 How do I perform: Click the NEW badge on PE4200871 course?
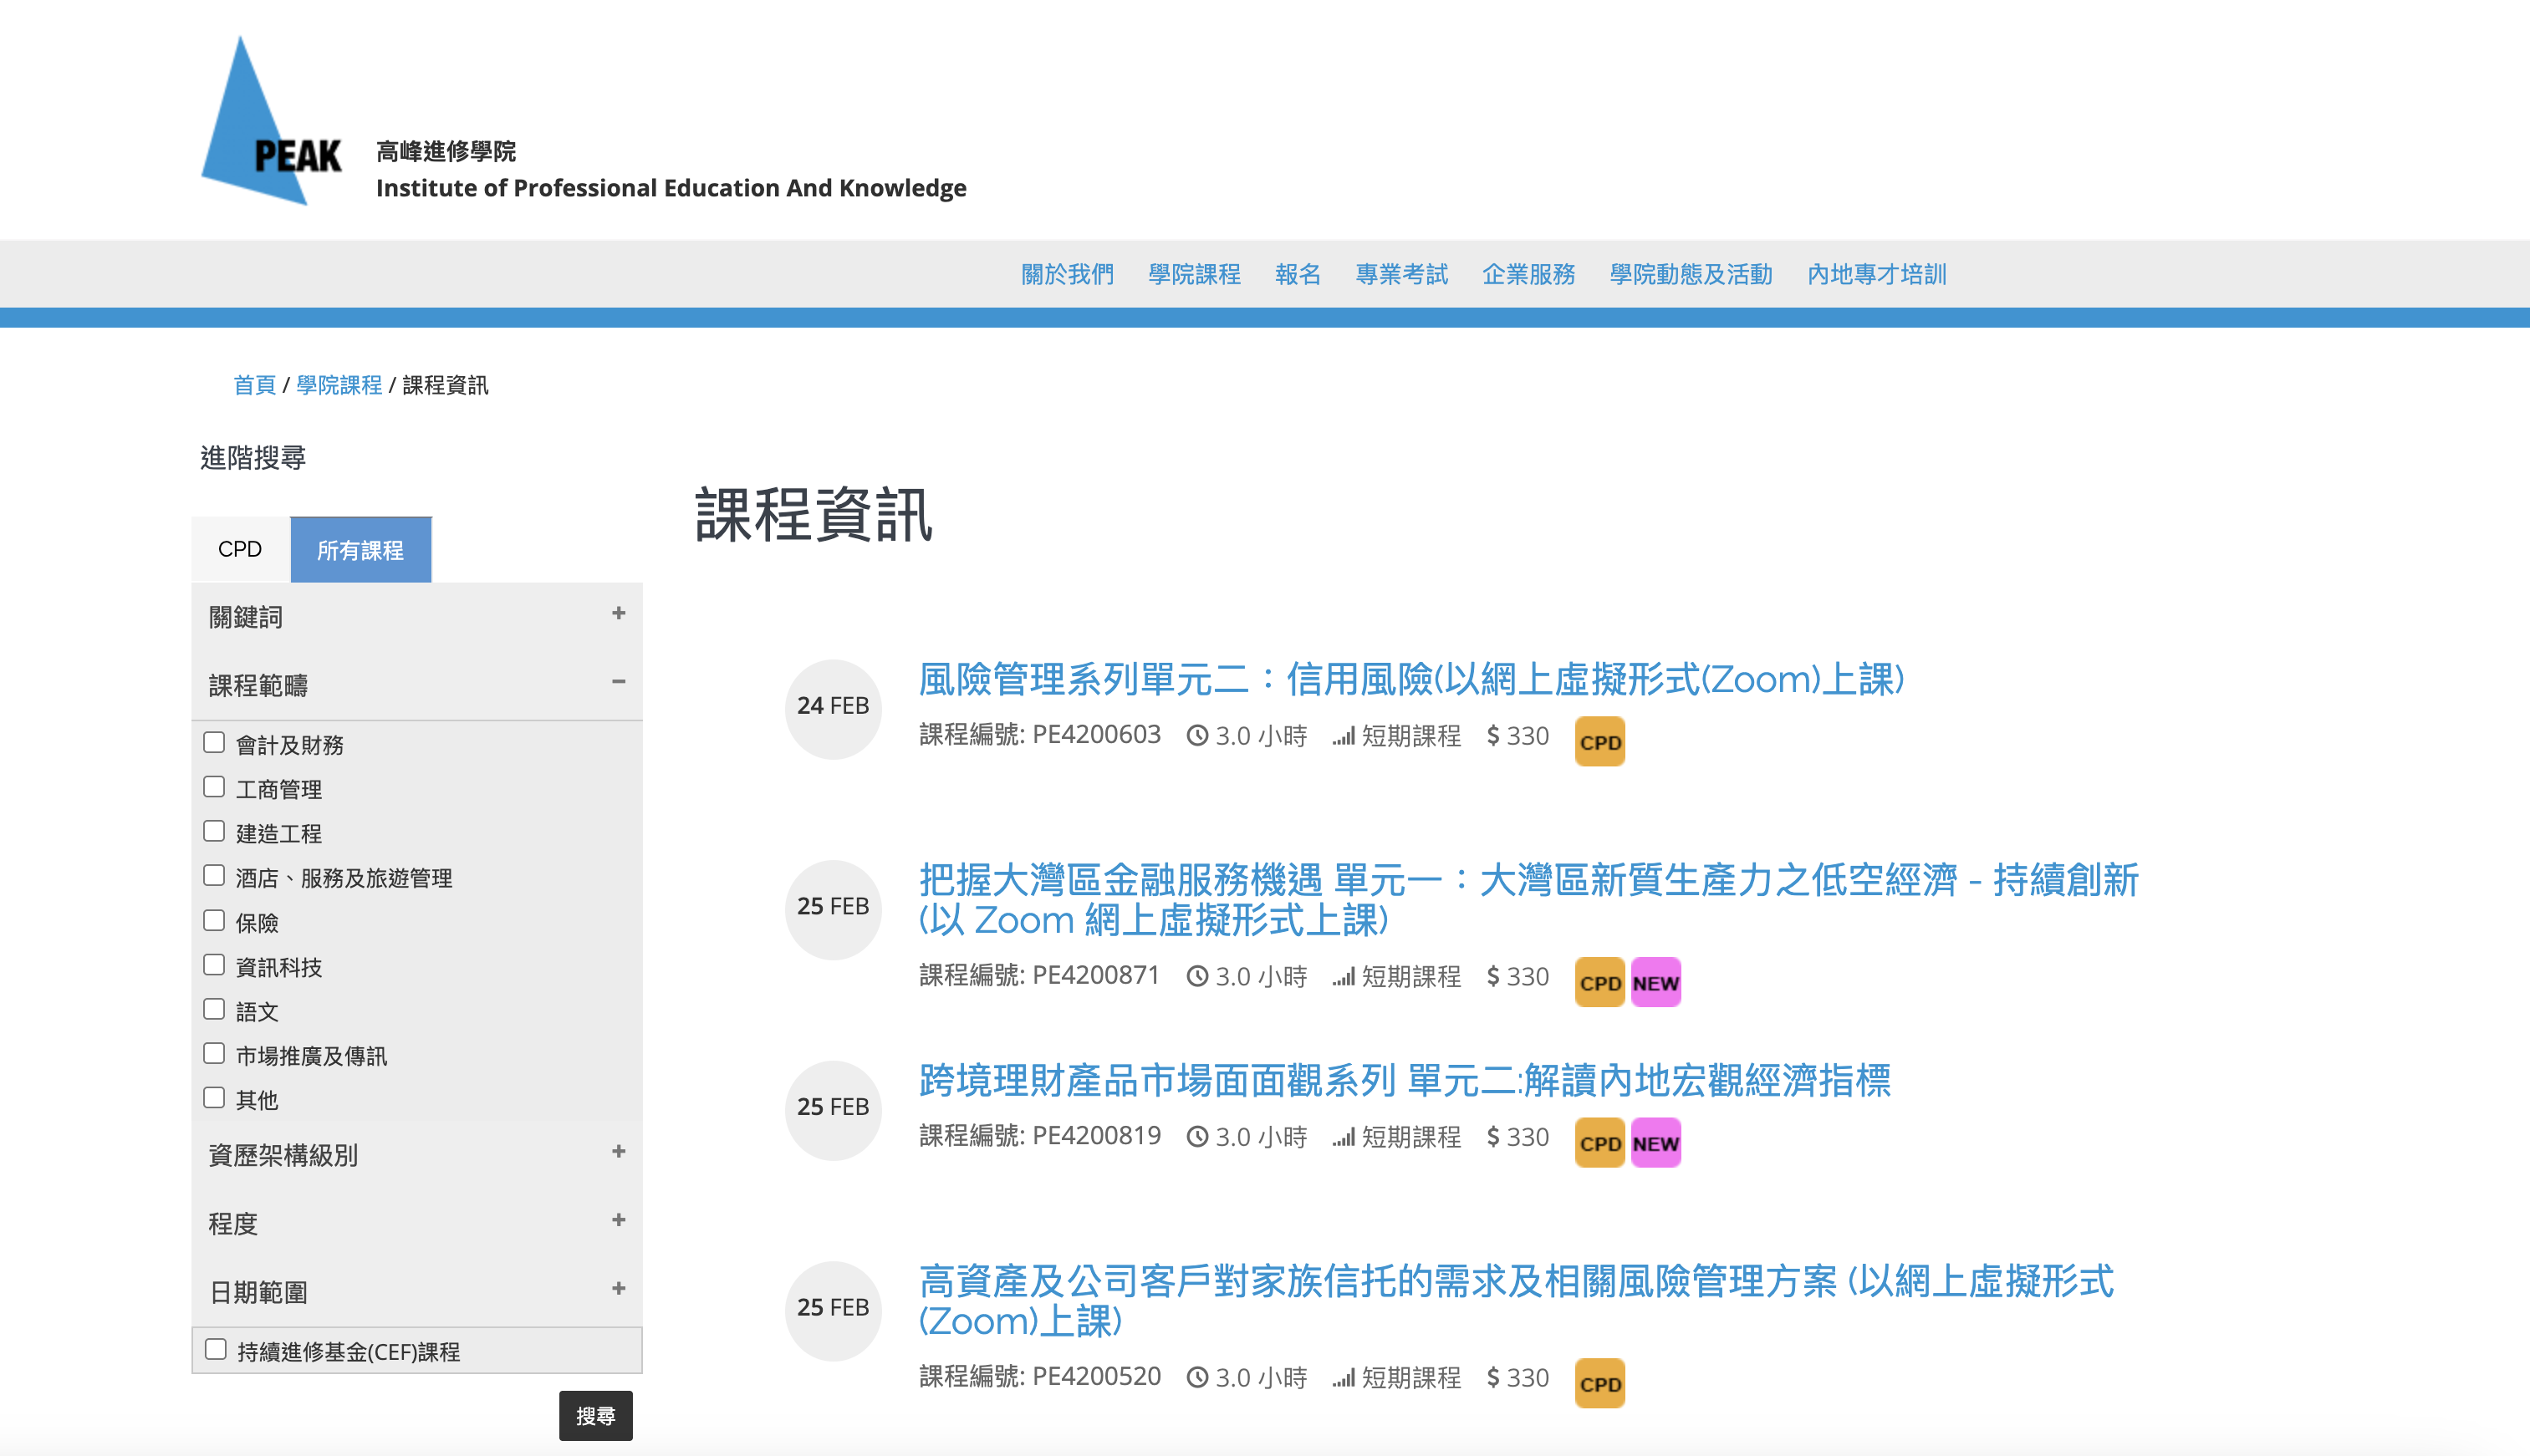pos(1655,983)
